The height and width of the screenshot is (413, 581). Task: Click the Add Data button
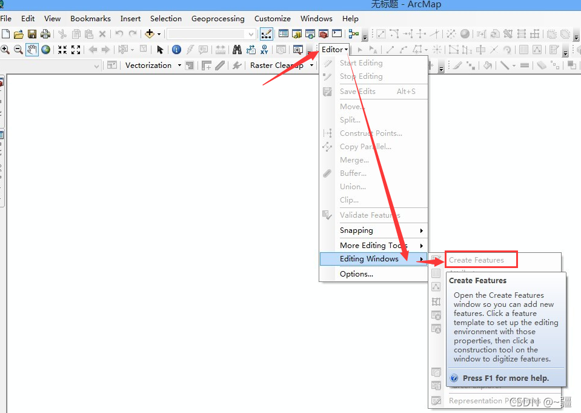point(150,34)
